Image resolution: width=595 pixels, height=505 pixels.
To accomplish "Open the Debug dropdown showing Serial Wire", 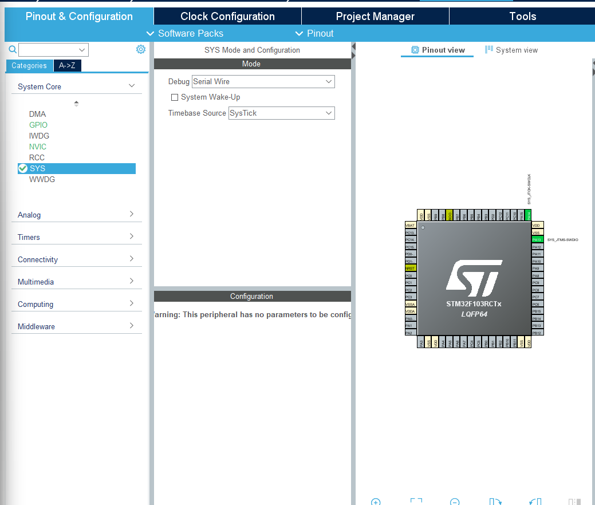I will (263, 81).
